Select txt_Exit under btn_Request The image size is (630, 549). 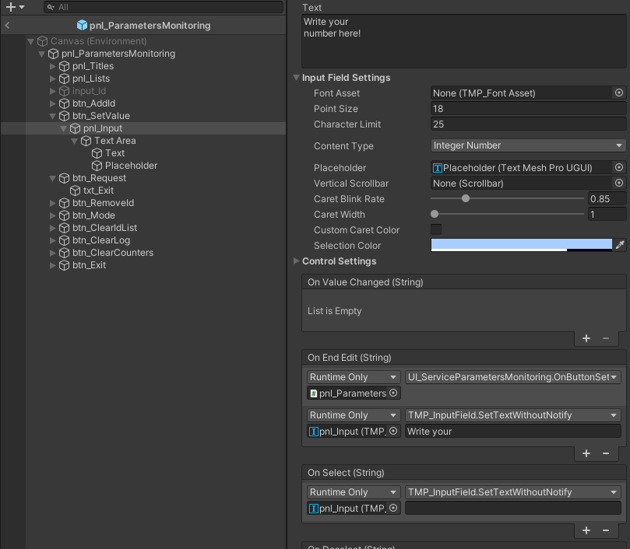point(98,191)
